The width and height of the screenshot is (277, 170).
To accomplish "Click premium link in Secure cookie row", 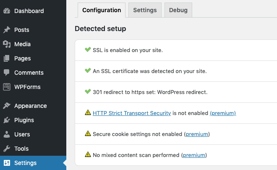I will (x=197, y=134).
